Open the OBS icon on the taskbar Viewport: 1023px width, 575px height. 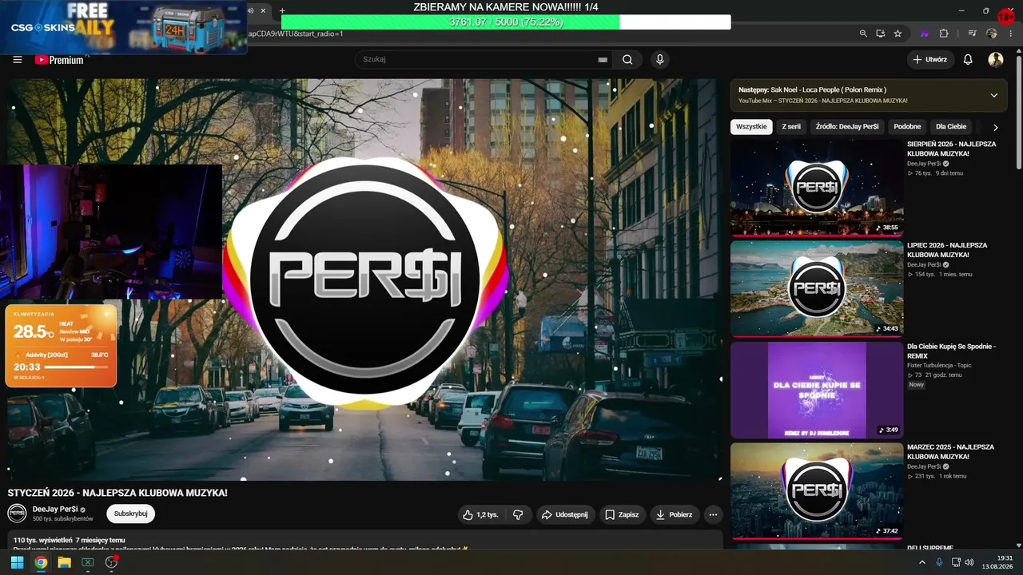(112, 562)
